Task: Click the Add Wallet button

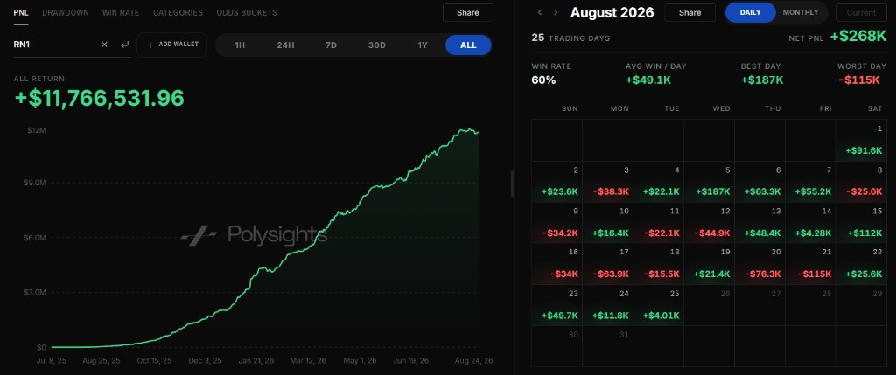Action: (172, 45)
